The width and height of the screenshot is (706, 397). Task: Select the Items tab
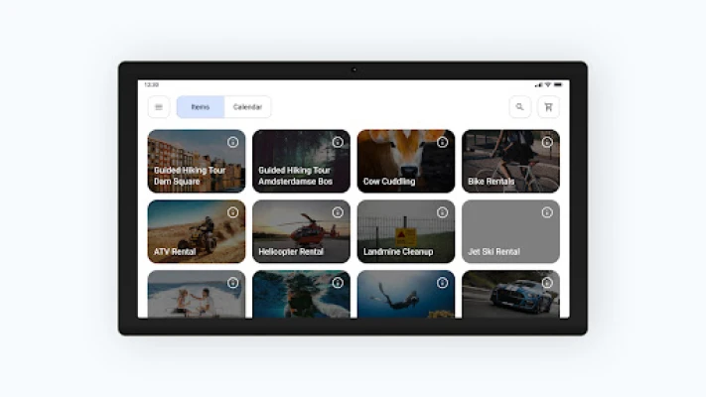click(201, 107)
